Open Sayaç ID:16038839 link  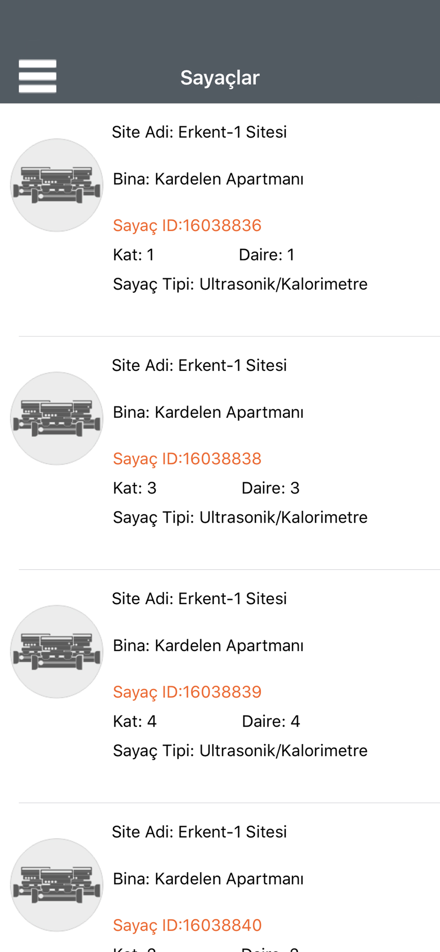tap(187, 692)
